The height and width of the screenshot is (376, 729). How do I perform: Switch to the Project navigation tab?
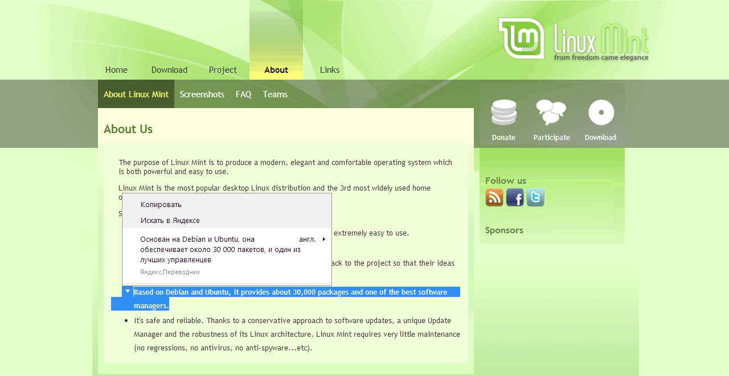pos(223,70)
